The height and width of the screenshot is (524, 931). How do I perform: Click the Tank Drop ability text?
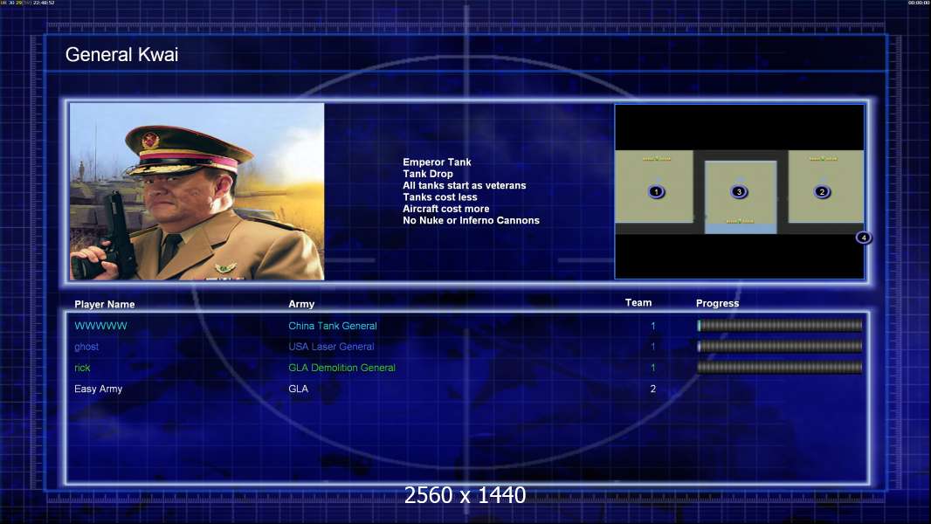coord(428,174)
